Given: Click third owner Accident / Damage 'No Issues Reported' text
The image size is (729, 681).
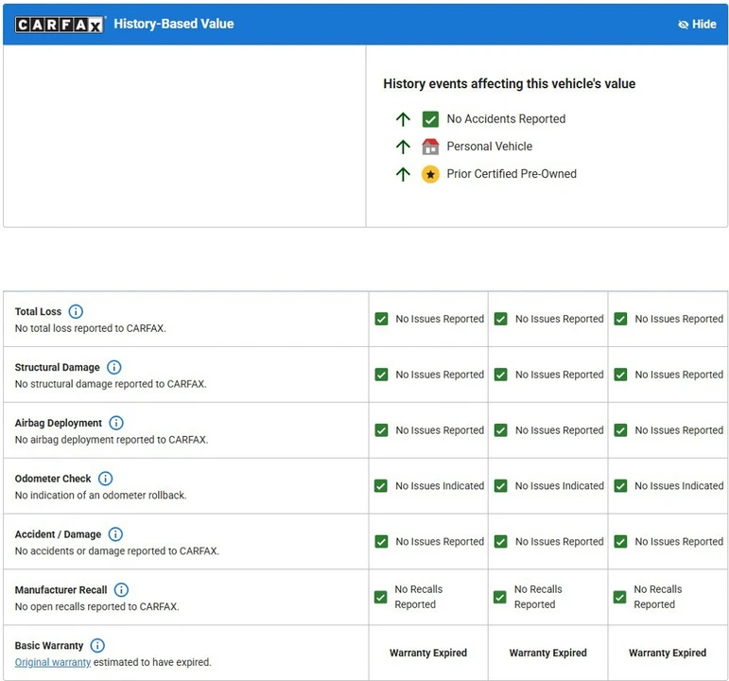Looking at the screenshot, I should [x=679, y=542].
